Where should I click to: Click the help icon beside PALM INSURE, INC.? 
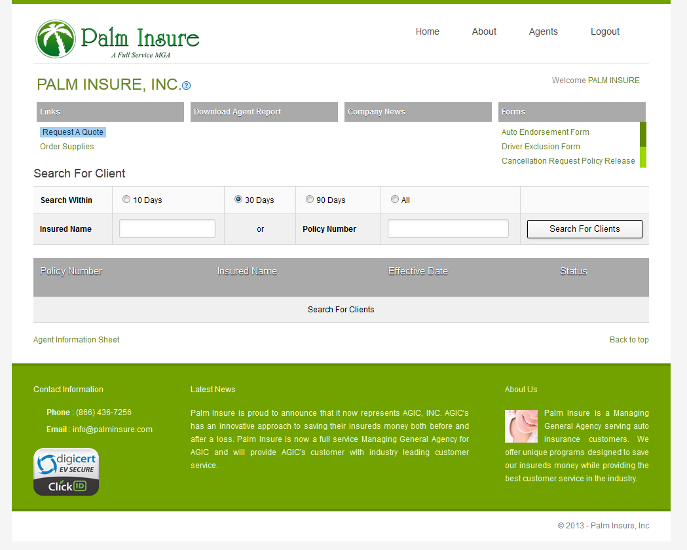(x=187, y=86)
